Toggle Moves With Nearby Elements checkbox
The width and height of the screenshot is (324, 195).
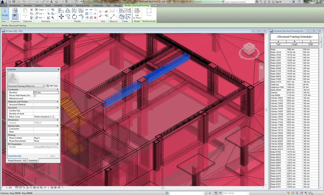(35, 95)
